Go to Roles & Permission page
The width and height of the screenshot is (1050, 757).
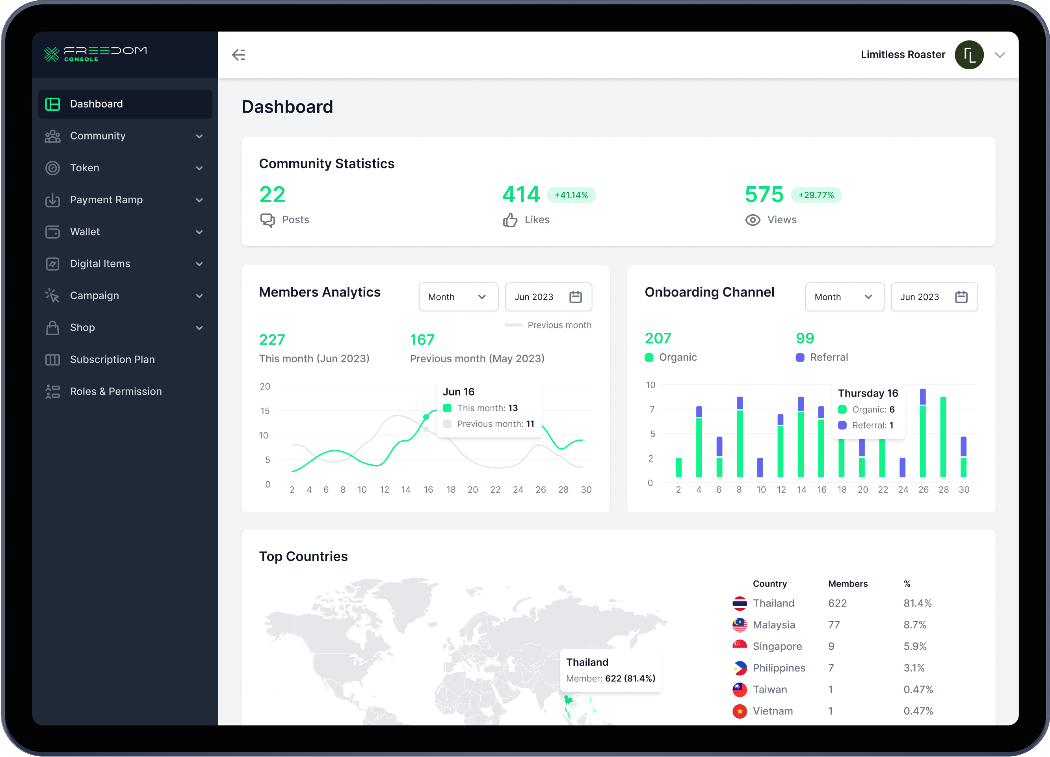click(x=116, y=391)
